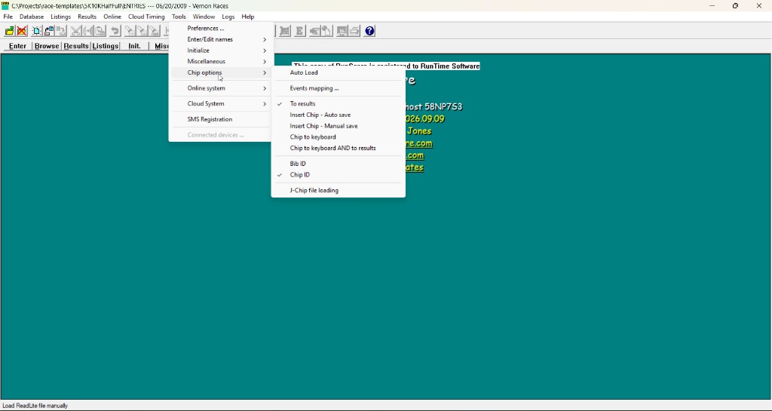772x411 pixels.
Task: Click the grayed paste clipboard icon
Action: pyautogui.click(x=100, y=31)
